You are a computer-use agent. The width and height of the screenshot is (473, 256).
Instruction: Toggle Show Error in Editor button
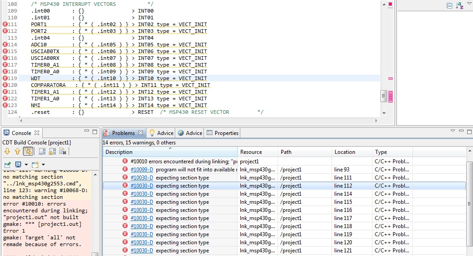(x=28, y=151)
